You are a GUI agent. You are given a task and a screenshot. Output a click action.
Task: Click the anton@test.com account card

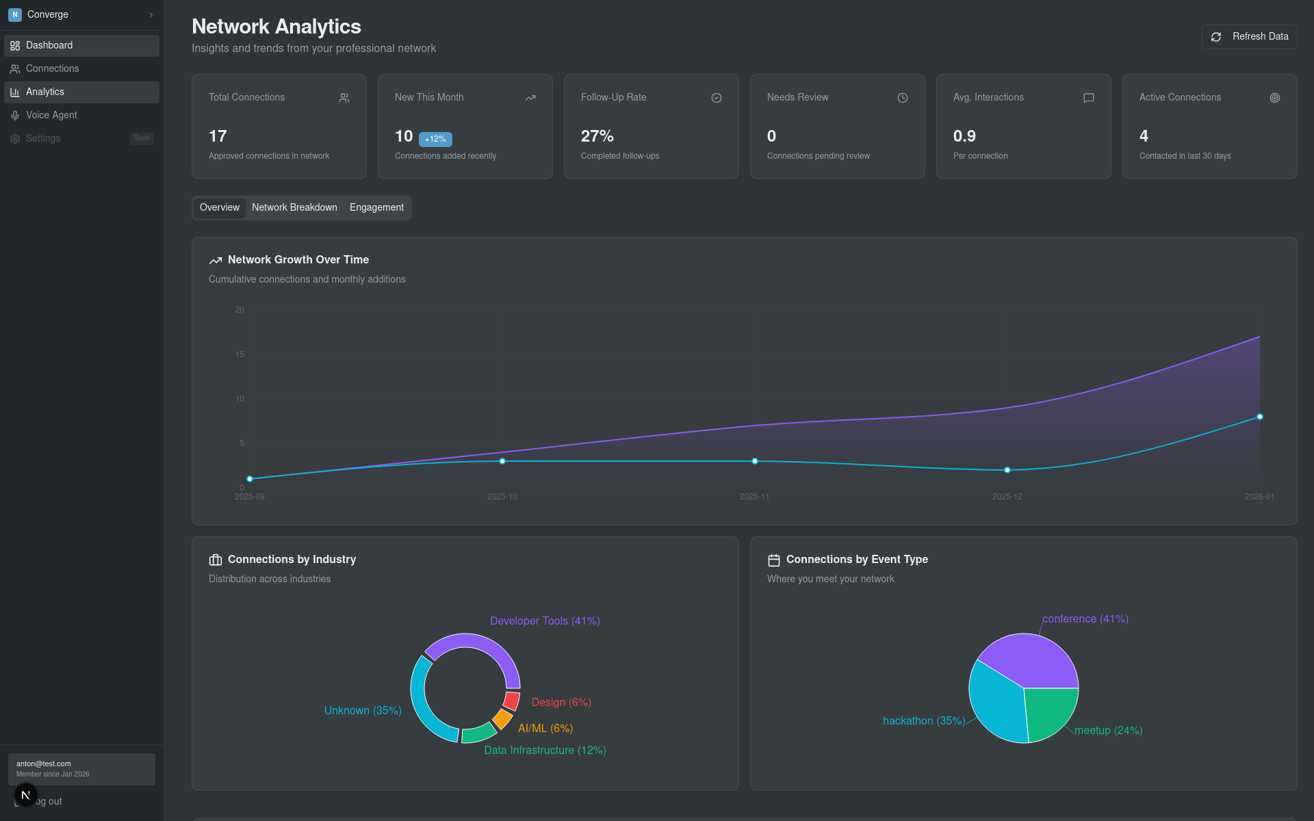81,769
